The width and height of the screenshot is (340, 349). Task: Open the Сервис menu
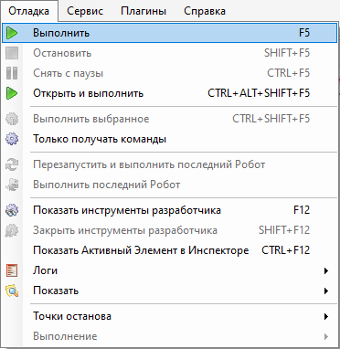85,11
